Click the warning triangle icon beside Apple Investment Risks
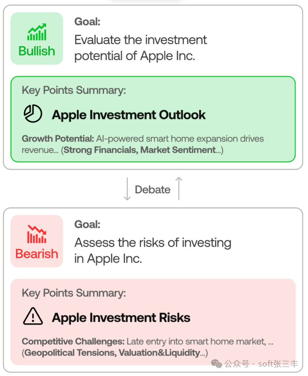 point(33,317)
